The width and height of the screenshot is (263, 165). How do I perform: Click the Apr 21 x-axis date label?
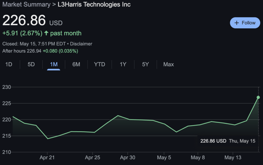coord(47,158)
